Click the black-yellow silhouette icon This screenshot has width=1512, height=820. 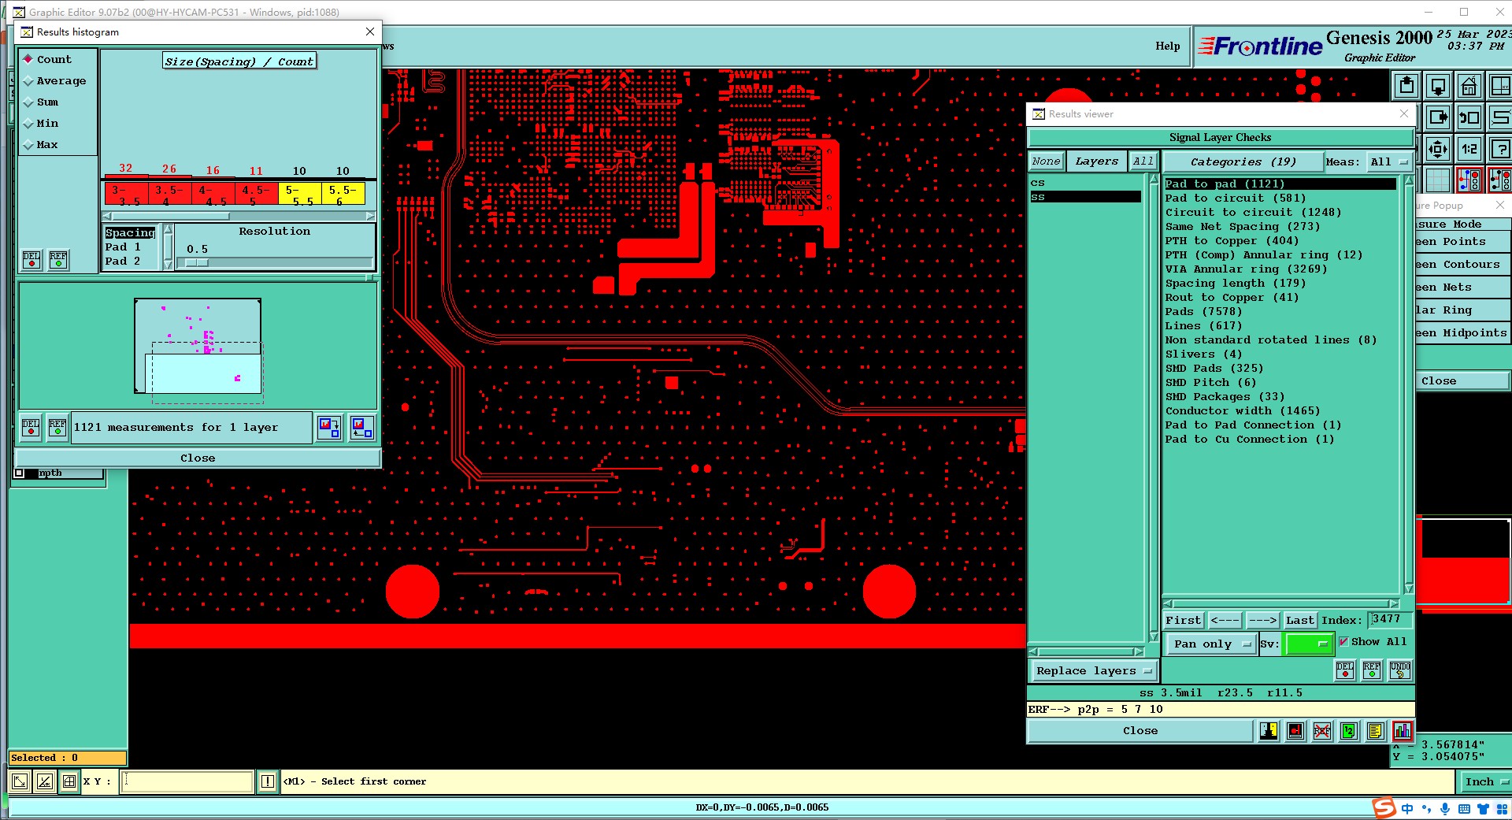tap(1269, 731)
